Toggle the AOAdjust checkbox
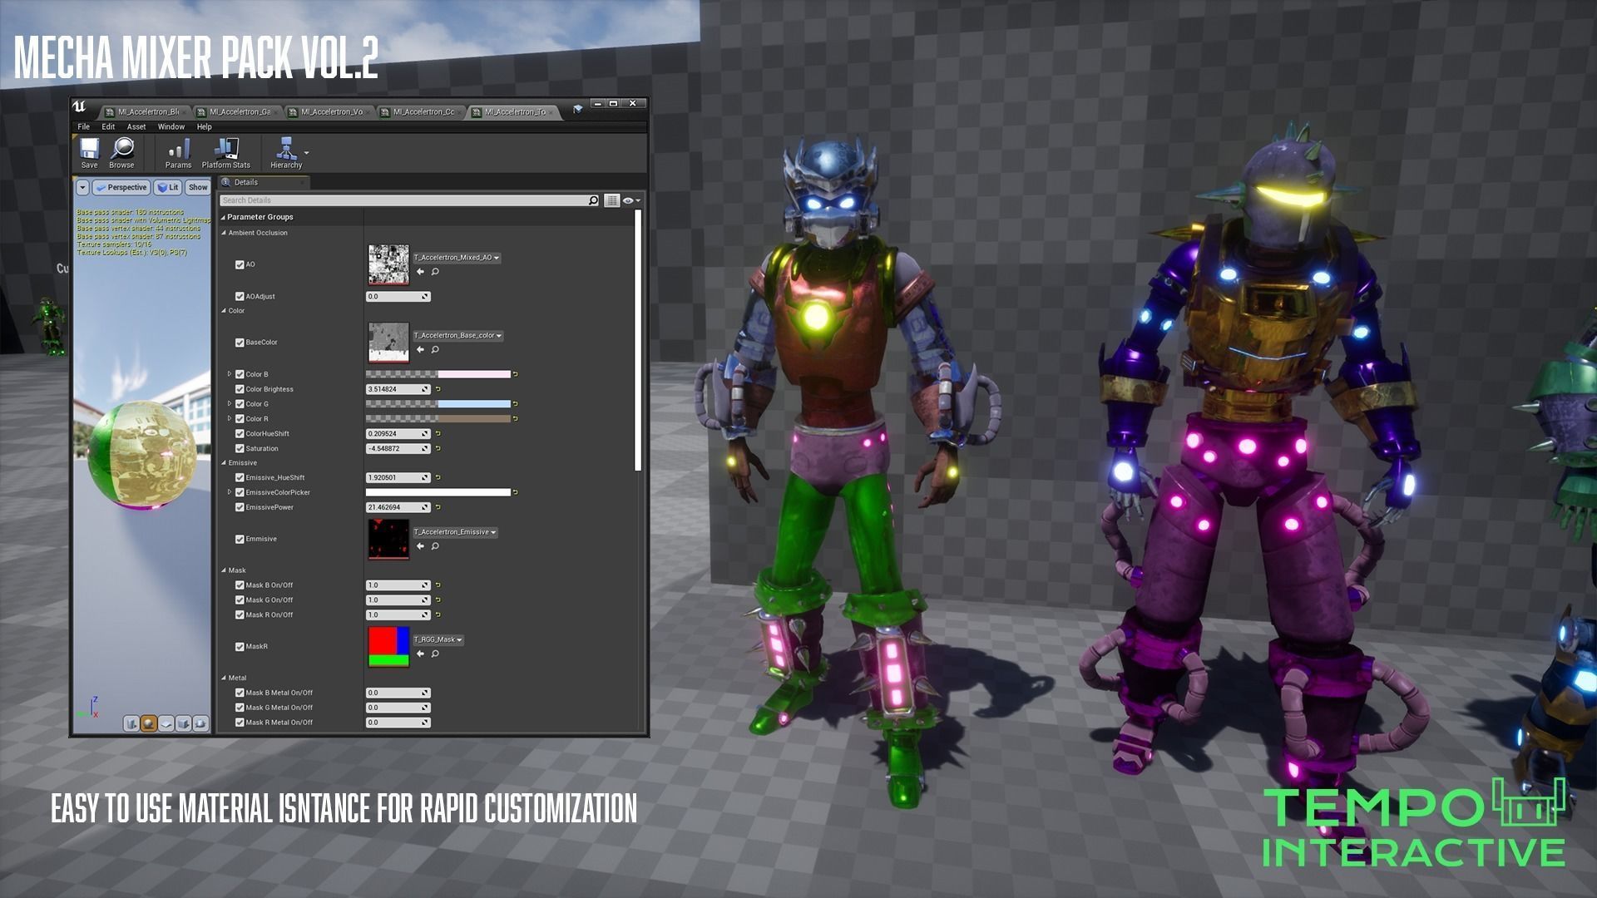Viewport: 1597px width, 898px height. [240, 296]
